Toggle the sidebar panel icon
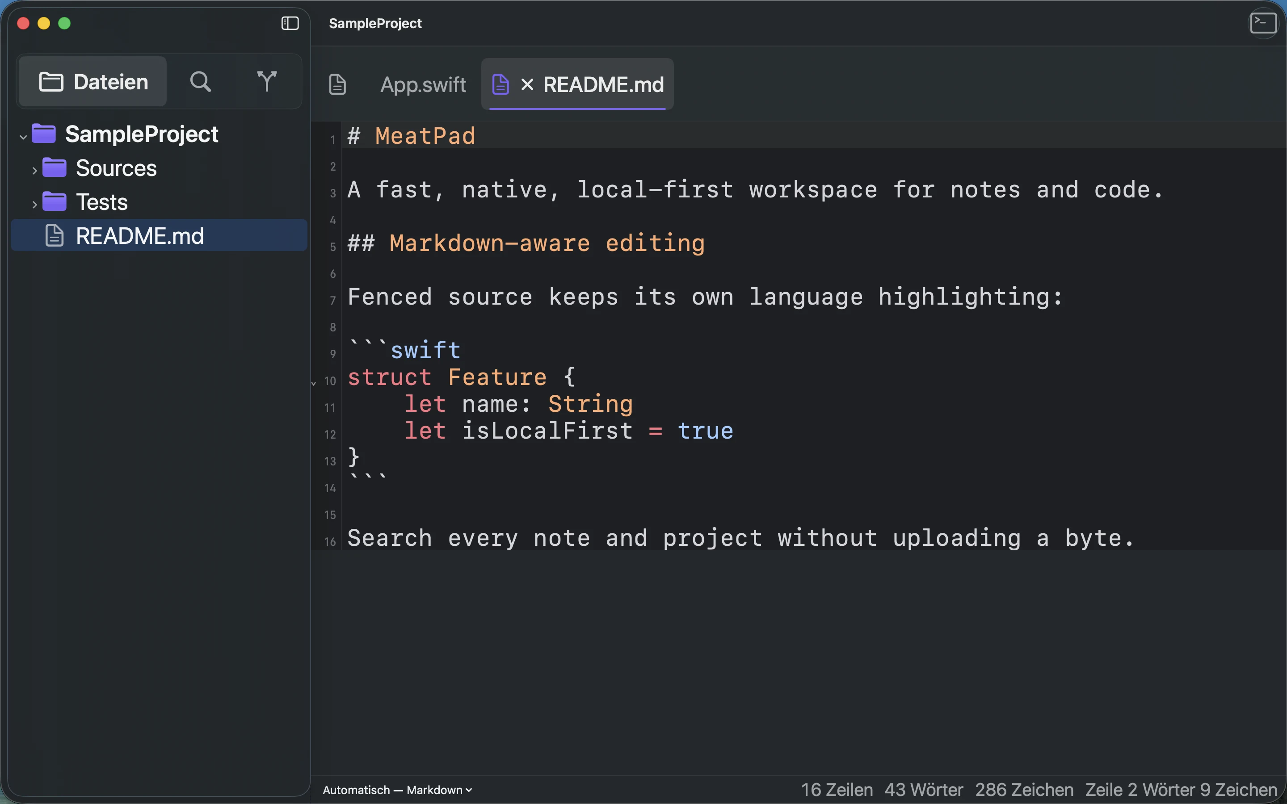The image size is (1287, 804). coord(290,23)
